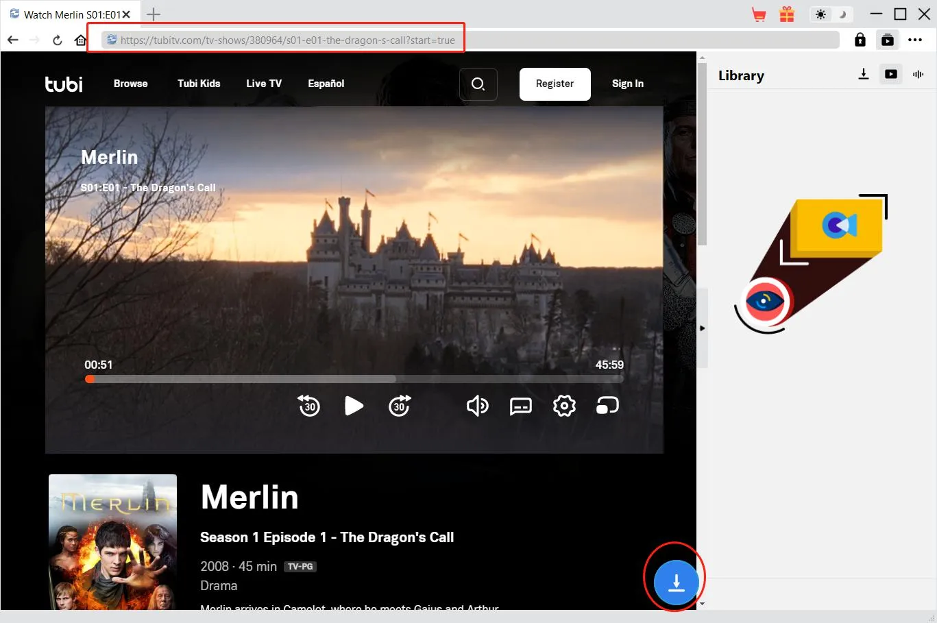Open the video settings gear
This screenshot has width=937, height=623.
564,406
